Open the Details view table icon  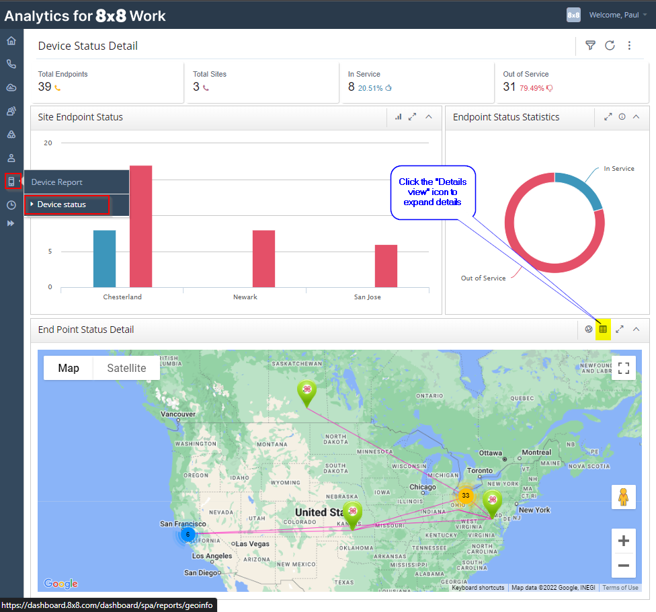coord(603,330)
